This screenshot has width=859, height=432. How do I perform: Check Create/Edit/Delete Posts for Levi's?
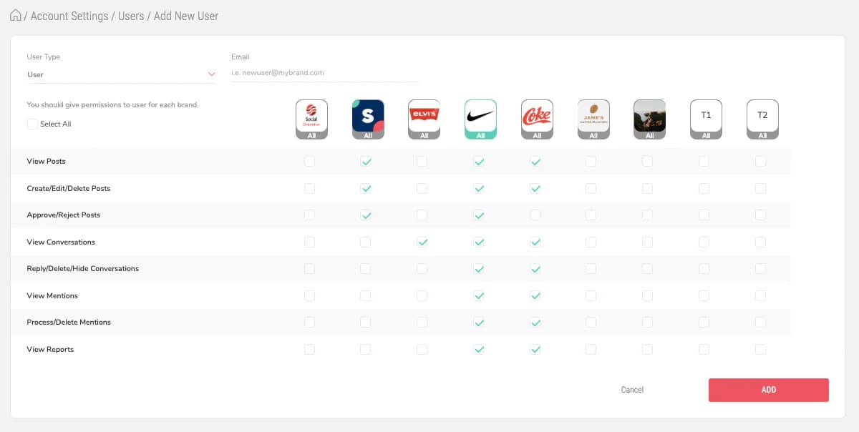[422, 189]
